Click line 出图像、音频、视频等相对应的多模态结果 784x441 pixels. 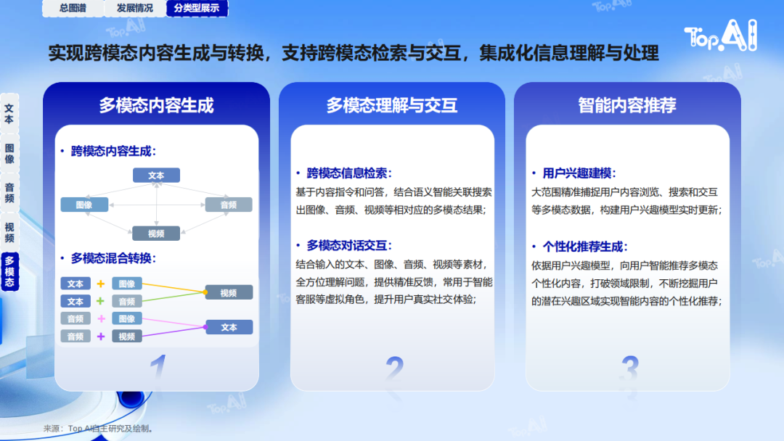click(x=391, y=210)
